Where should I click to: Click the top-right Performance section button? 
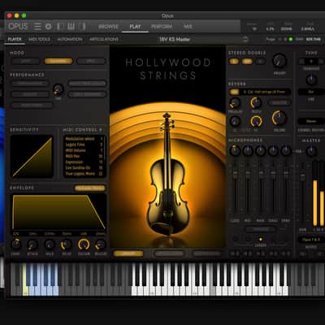(87, 84)
